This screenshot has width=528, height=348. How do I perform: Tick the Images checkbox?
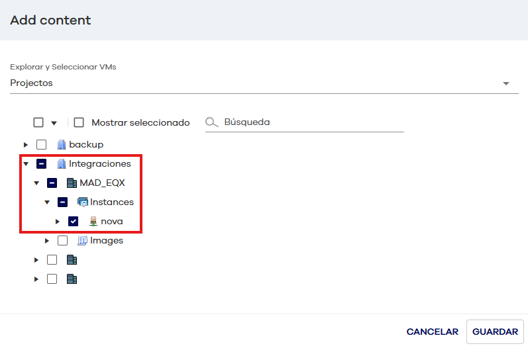pyautogui.click(x=62, y=241)
